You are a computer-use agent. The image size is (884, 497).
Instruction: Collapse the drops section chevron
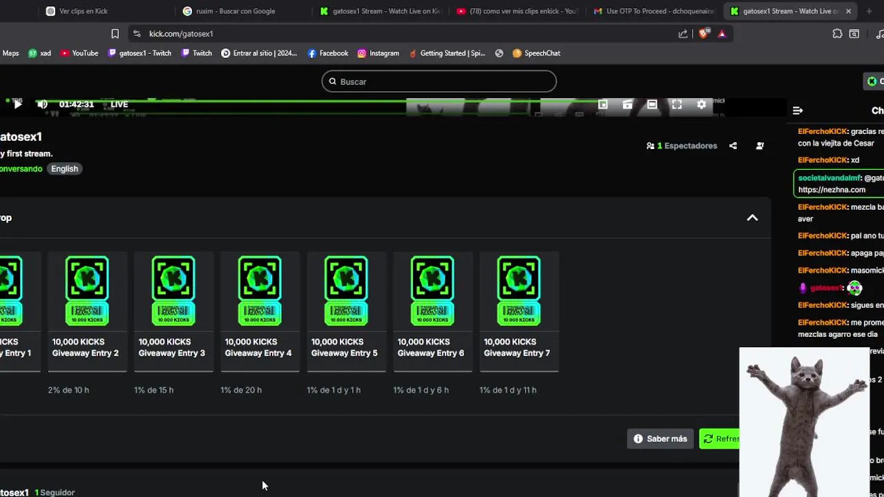(752, 217)
